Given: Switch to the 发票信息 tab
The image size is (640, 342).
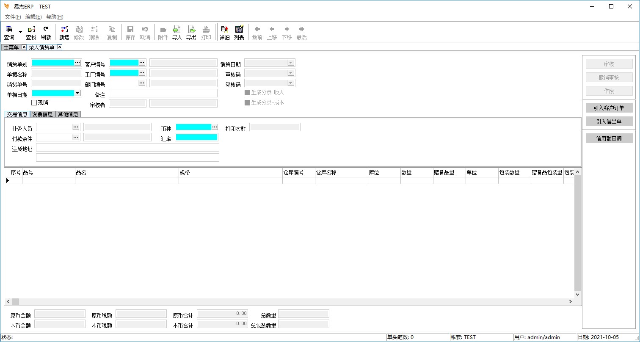Looking at the screenshot, I should (x=43, y=114).
